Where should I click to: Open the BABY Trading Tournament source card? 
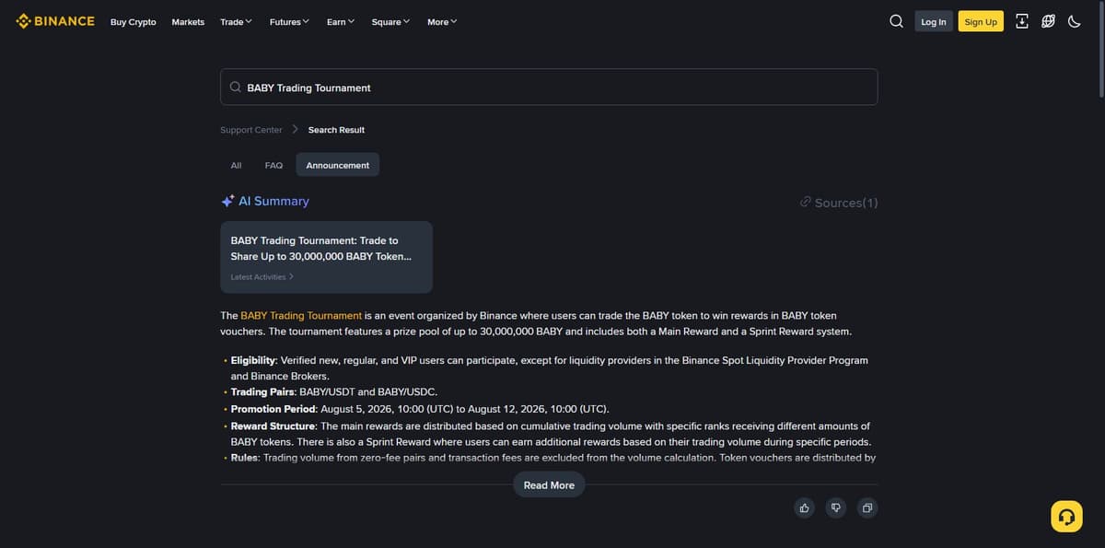(326, 257)
